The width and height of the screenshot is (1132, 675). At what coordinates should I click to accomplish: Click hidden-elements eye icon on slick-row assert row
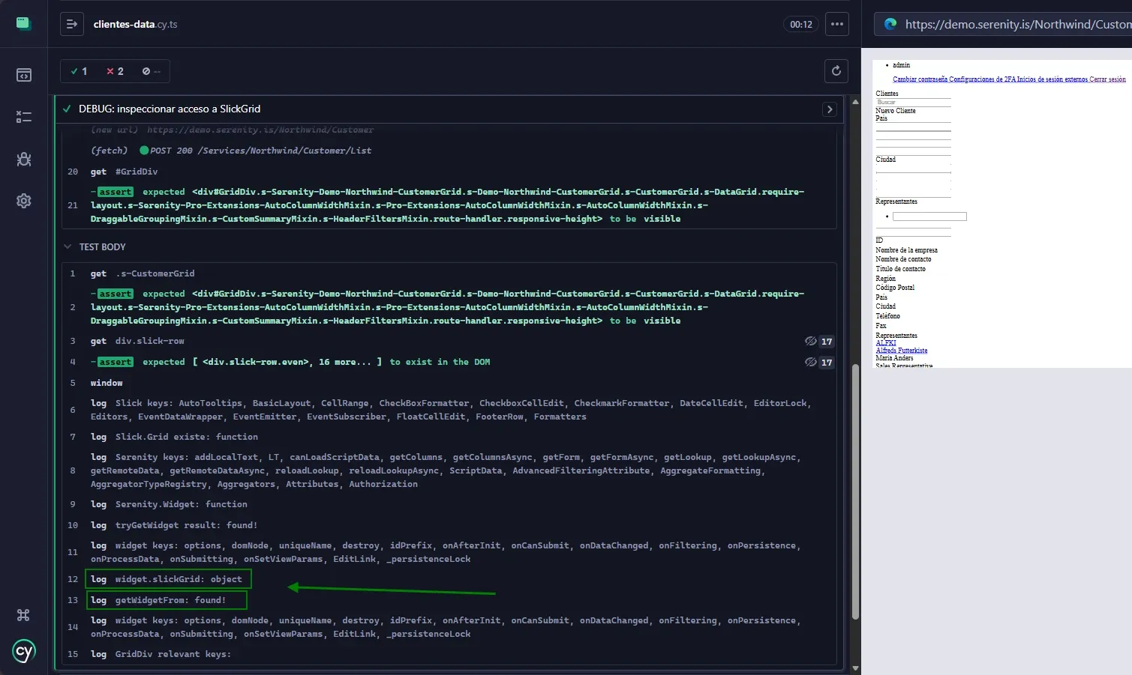point(811,362)
